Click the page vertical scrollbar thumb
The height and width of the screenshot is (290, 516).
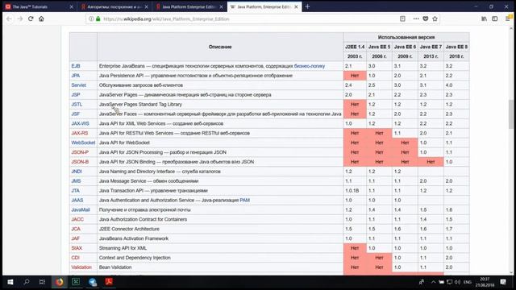[x=510, y=114]
